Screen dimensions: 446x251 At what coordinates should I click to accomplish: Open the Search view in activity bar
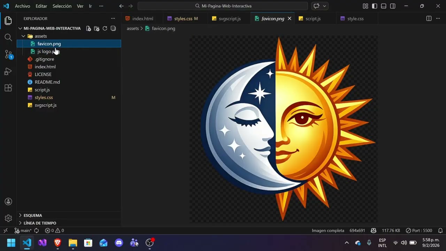8,37
